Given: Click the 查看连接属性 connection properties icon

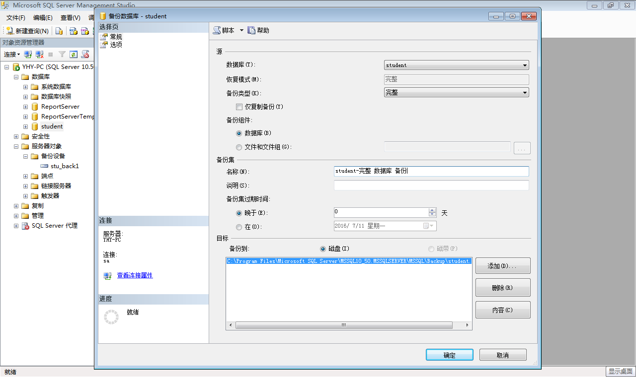Looking at the screenshot, I should (107, 276).
